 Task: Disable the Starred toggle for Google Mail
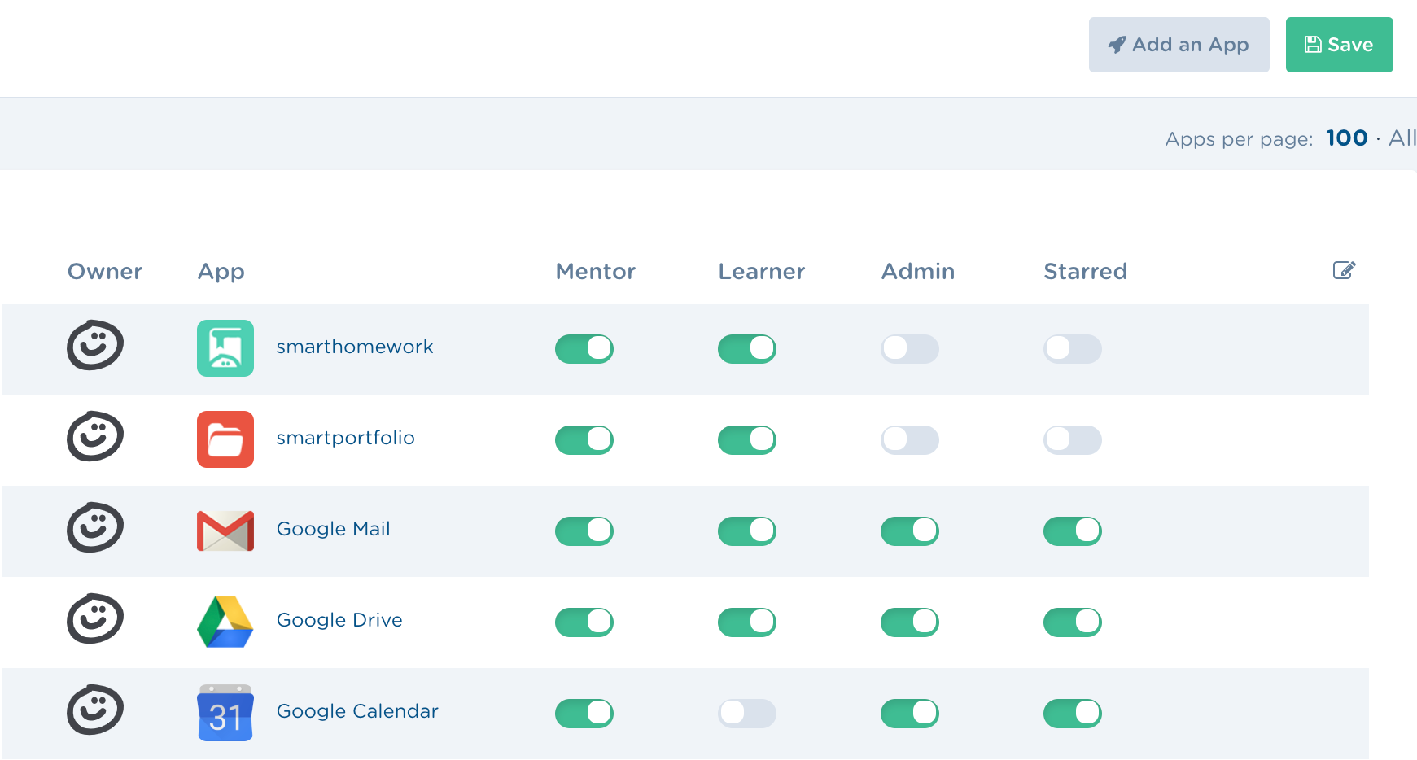[x=1072, y=531]
